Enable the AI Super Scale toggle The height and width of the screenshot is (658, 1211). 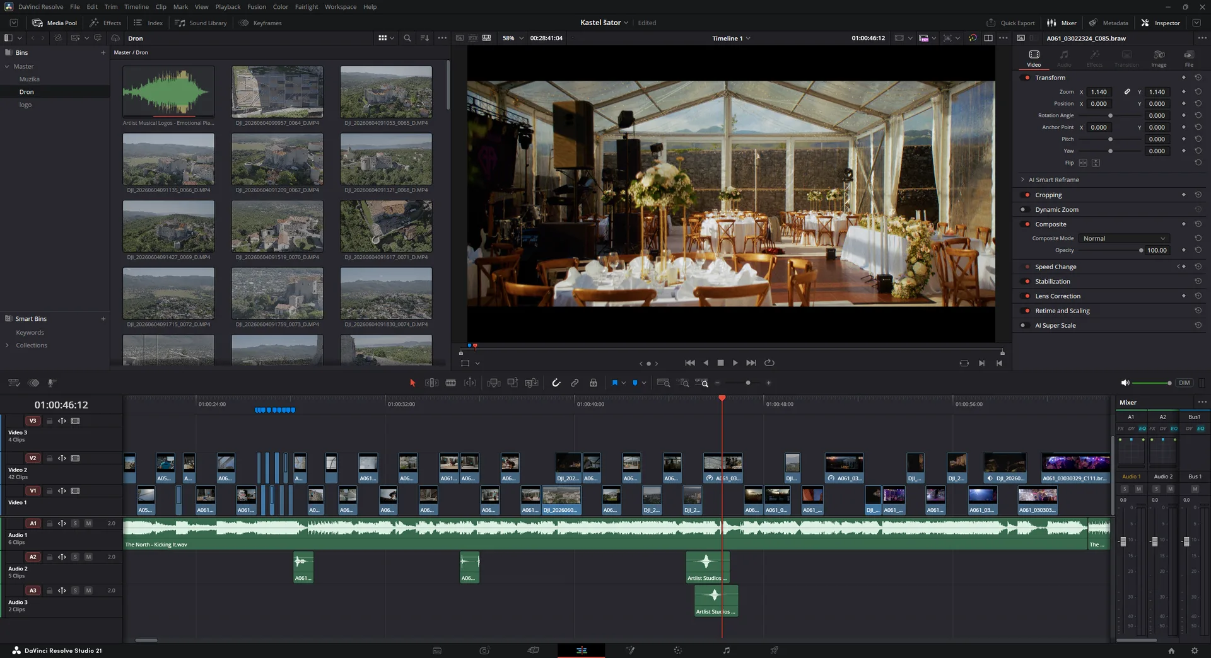pos(1024,325)
